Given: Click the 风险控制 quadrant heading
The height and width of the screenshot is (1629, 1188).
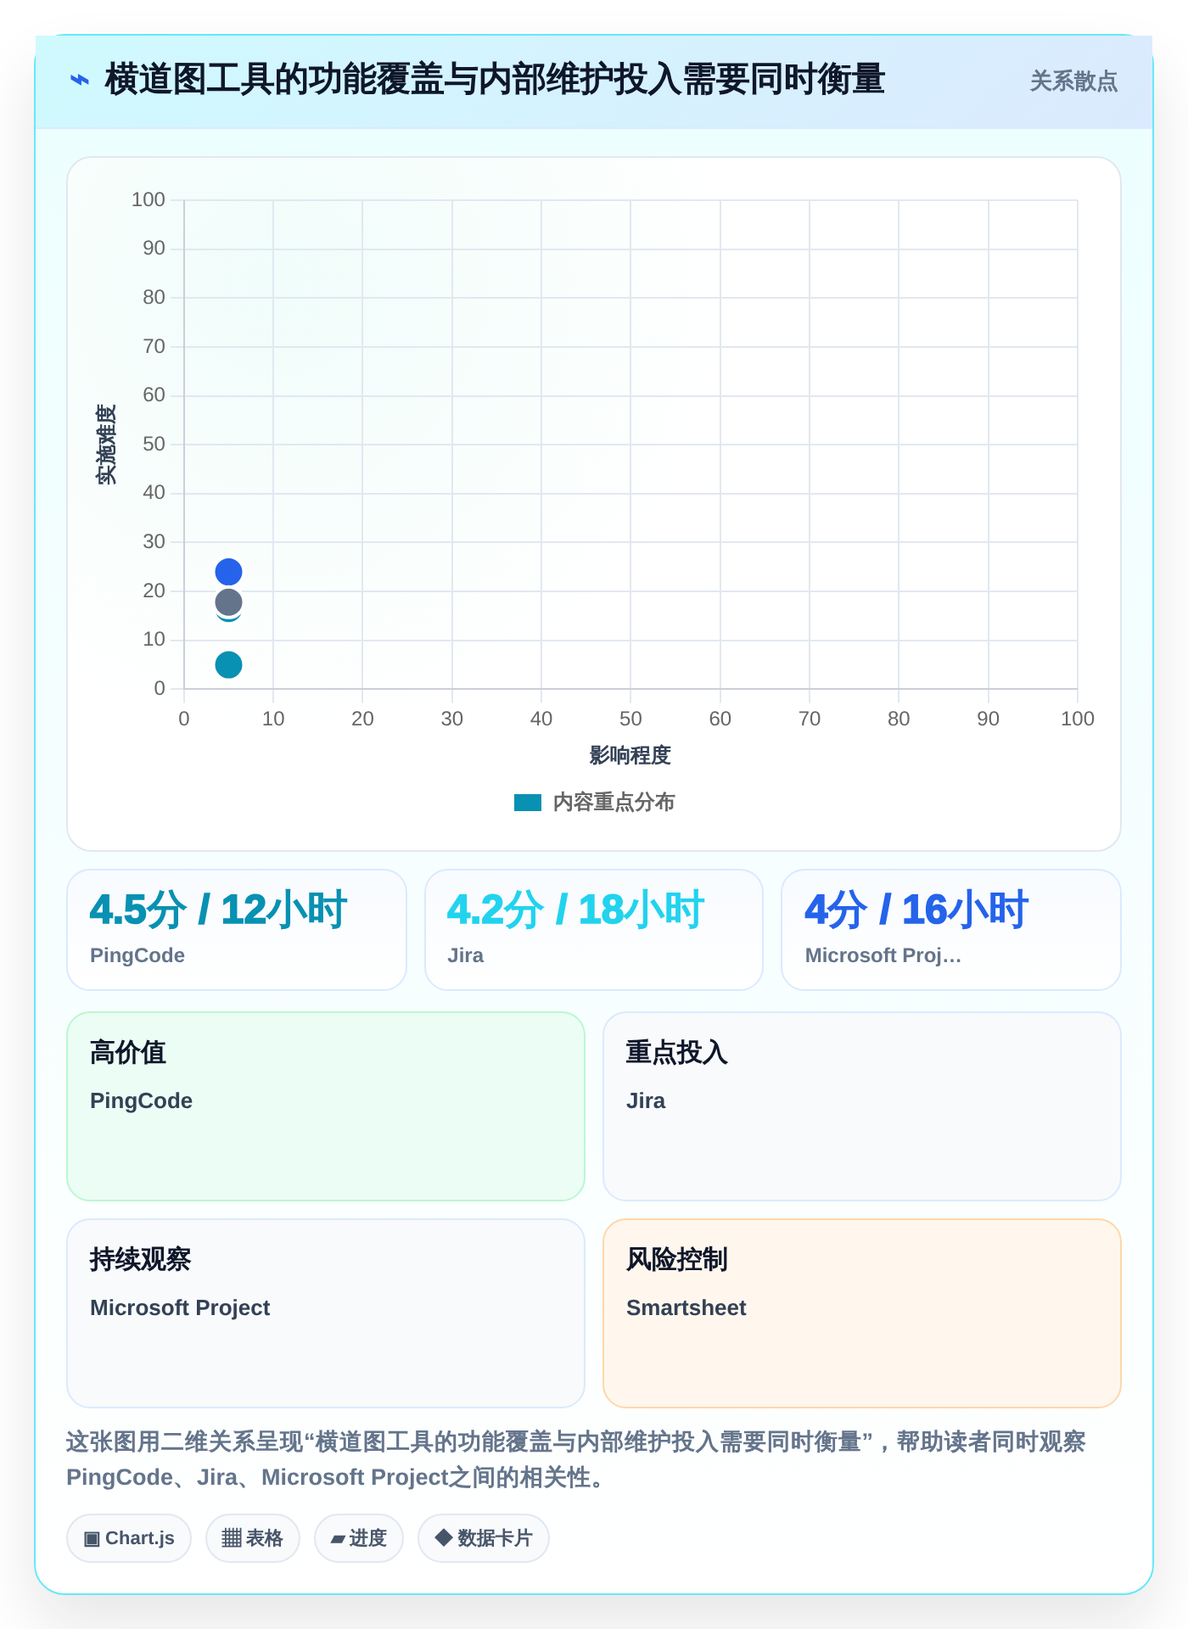Looking at the screenshot, I should [x=676, y=1259].
